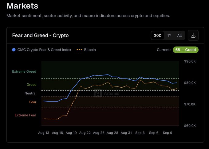Screen dimensions: 209x149
Task: Click the Sep 6 date label
Action: 154,133
